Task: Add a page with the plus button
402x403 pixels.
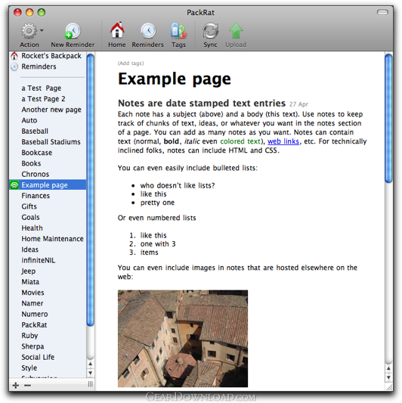Action: pos(16,385)
